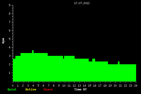141x94 pixels.
Task: Click the Y-axis value 5
Action: pos(10,39)
